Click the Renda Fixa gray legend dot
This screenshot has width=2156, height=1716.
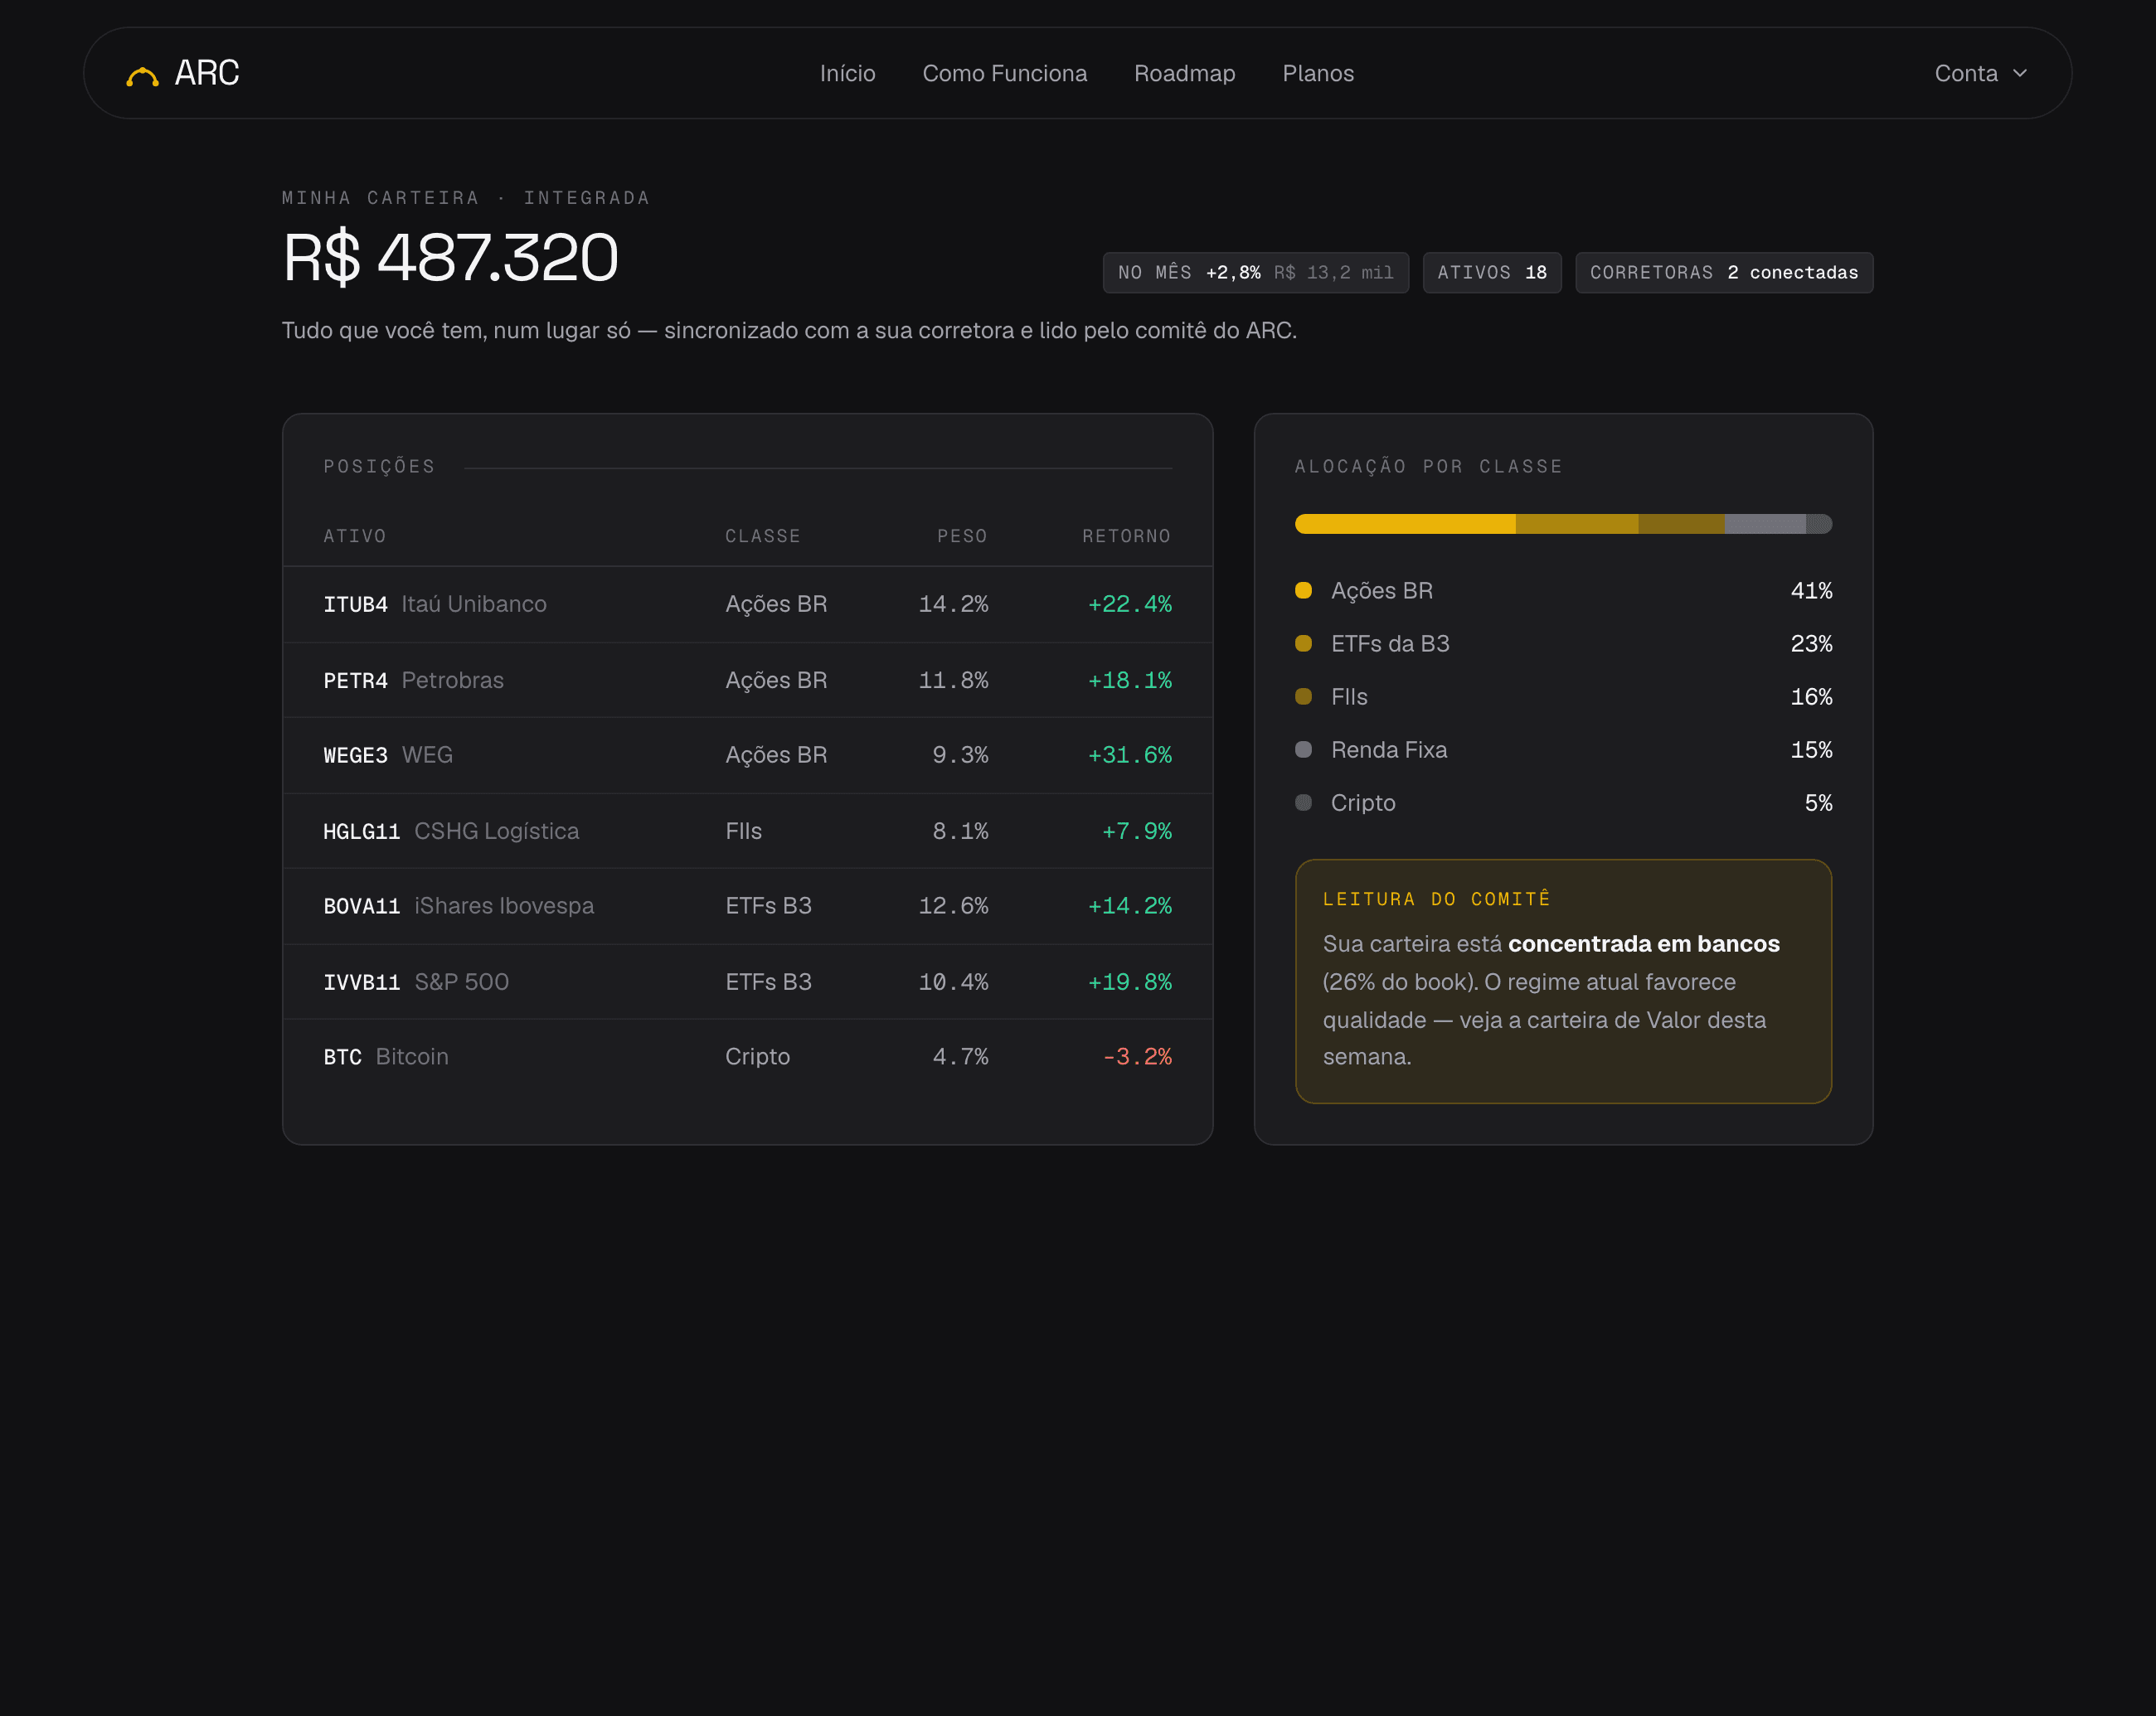(1303, 749)
